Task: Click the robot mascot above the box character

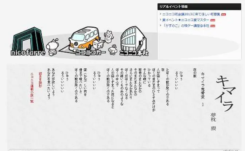Action: tap(108, 37)
